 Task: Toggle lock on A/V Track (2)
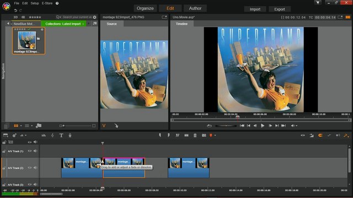pos(4,168)
